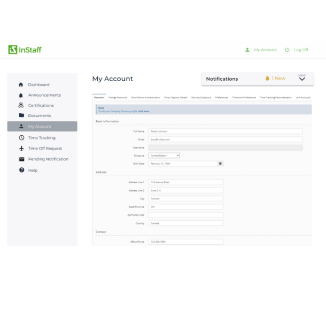Viewport: 326px width, 311px height.
Task: Focus the Zip/Postal Code field
Action: 185,215
